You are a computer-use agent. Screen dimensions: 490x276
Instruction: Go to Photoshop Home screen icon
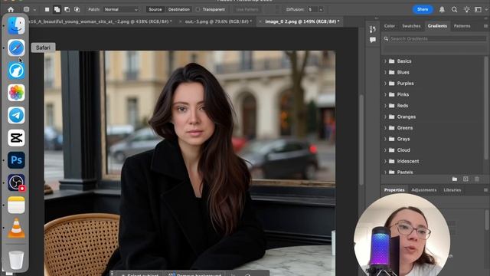pyautogui.click(x=11, y=9)
